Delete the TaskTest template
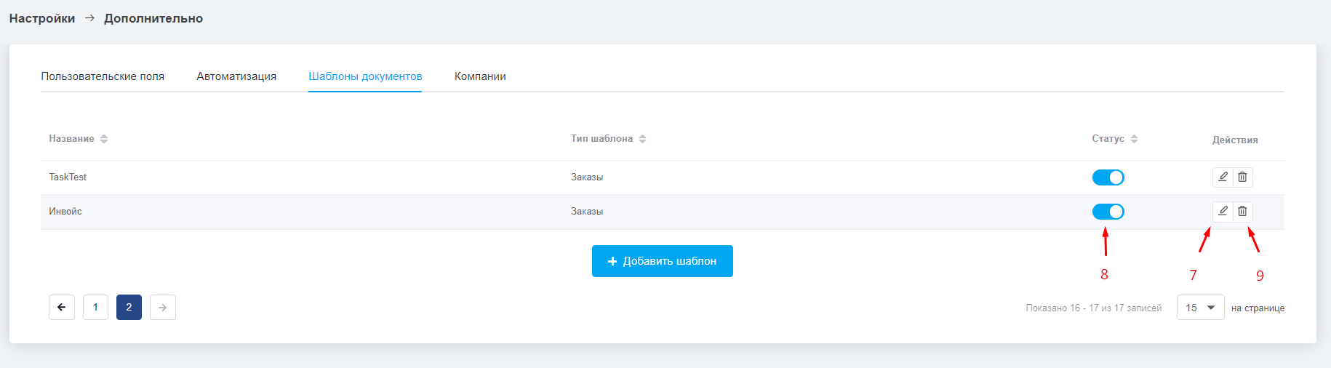Screen dimensions: 1331x368 coord(1242,177)
